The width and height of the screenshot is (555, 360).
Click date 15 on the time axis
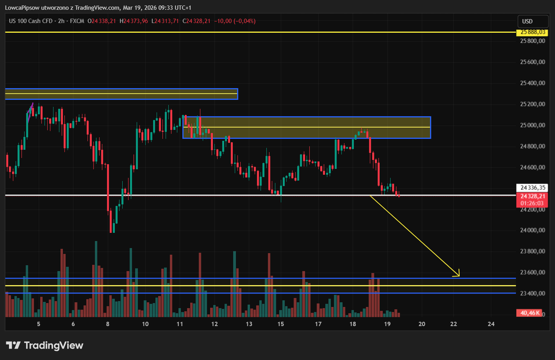281,324
